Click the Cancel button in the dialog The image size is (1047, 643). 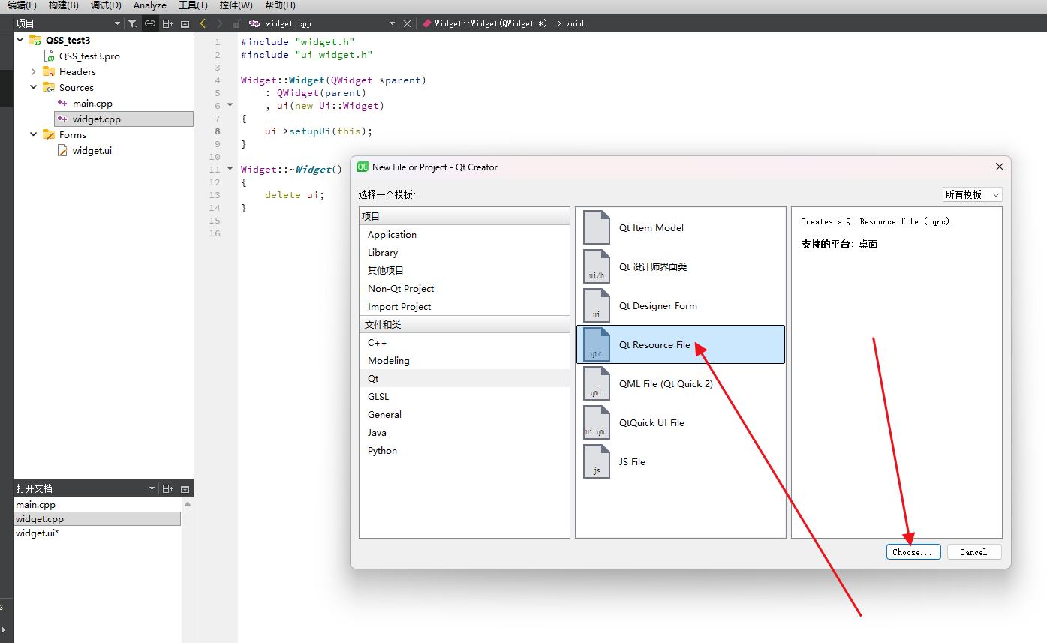coord(973,552)
